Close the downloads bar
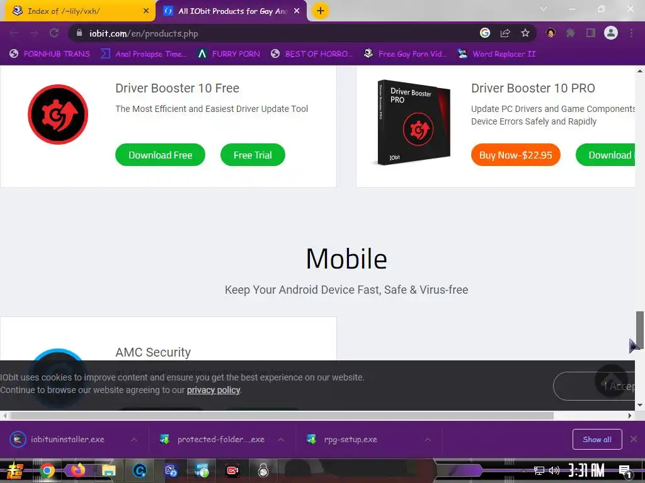The height and width of the screenshot is (483, 645). click(634, 439)
